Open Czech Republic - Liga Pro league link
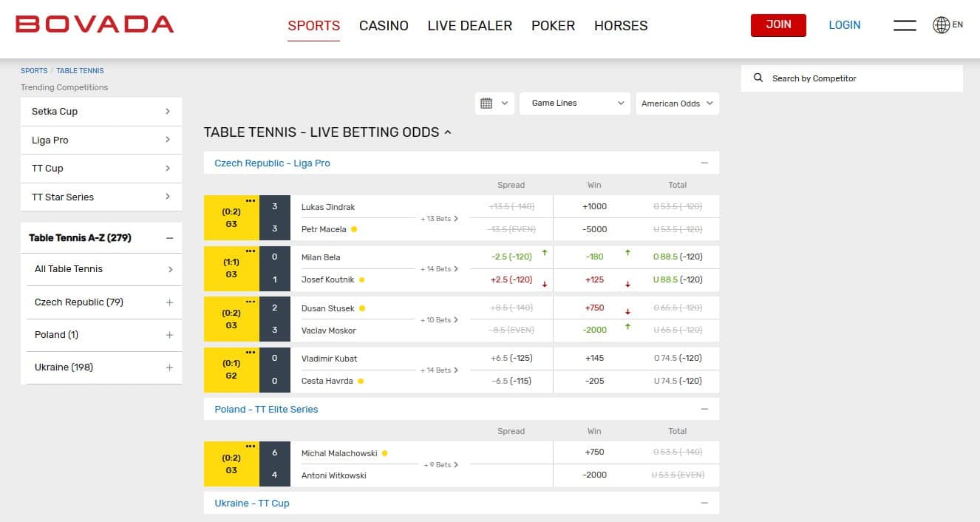 (272, 163)
